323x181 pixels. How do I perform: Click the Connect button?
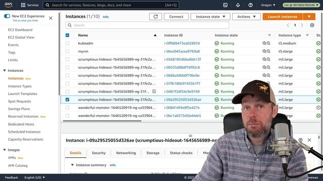point(176,17)
